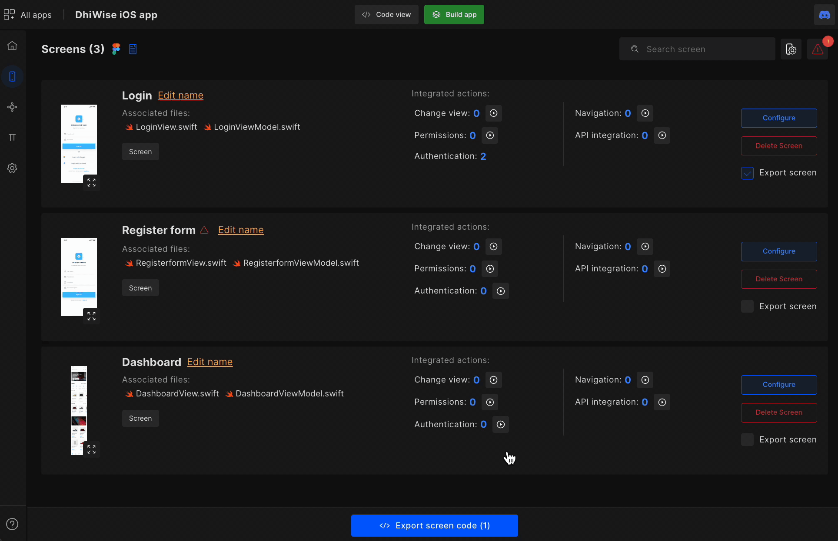Open the help question mark icon
838x541 pixels.
(12, 524)
